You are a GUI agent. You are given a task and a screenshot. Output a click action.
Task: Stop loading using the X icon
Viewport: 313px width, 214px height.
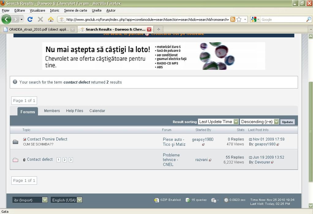coord(40,19)
